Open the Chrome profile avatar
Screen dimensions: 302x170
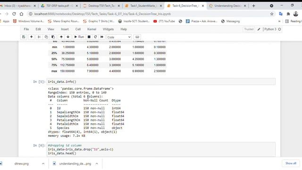pos(296,14)
